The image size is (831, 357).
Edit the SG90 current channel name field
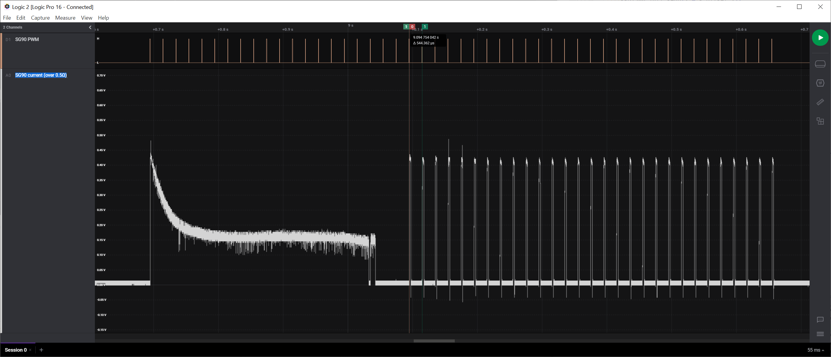point(41,75)
